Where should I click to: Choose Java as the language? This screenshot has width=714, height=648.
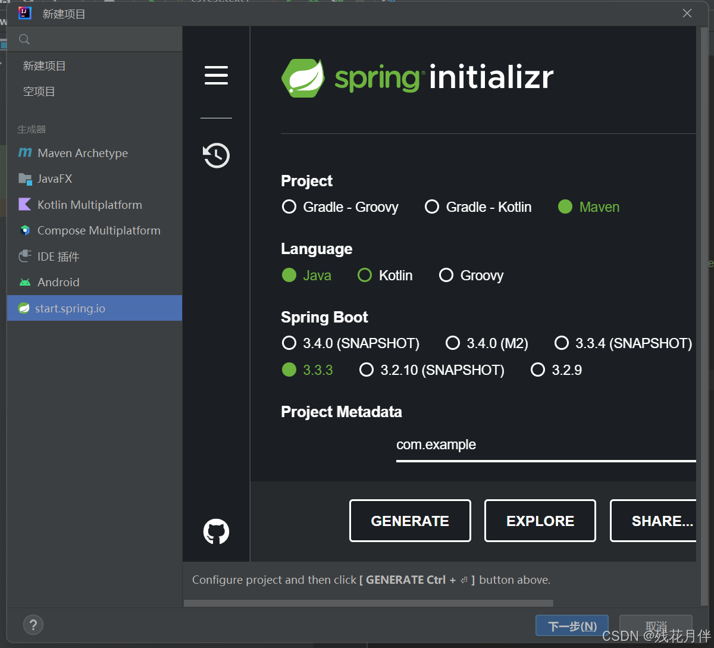(x=306, y=276)
